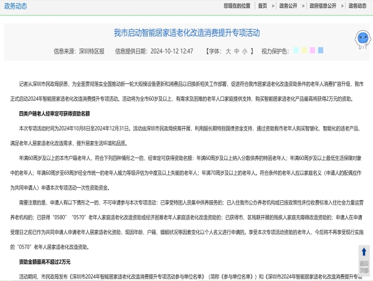Screen dimensions: 373x281
Task: Click the 深圳特区报 information source text
Action: click(92, 52)
